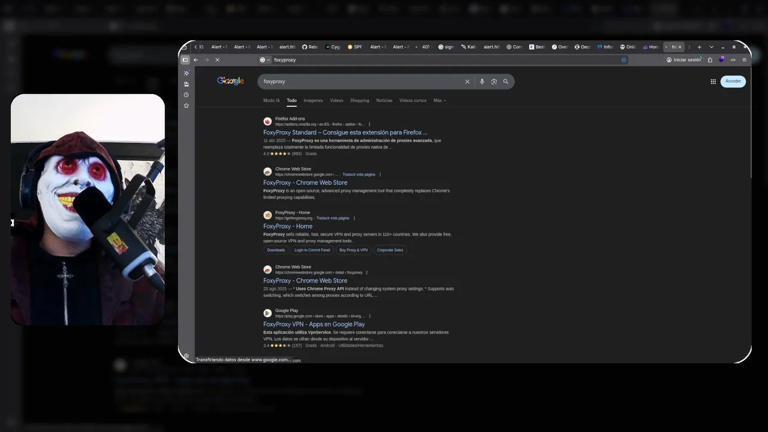Open the history sidebar clock icon

[186, 95]
